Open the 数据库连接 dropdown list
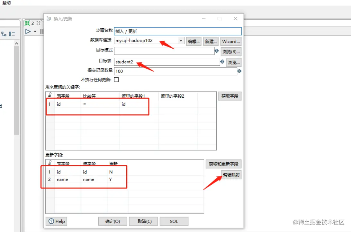Viewport: 351px width, 232px height. coord(181,40)
